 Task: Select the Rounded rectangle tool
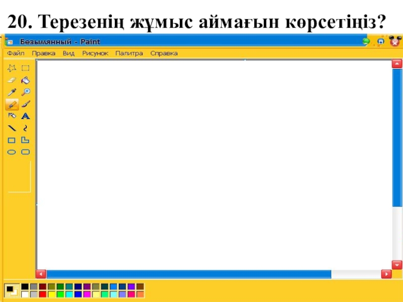[x=25, y=152]
